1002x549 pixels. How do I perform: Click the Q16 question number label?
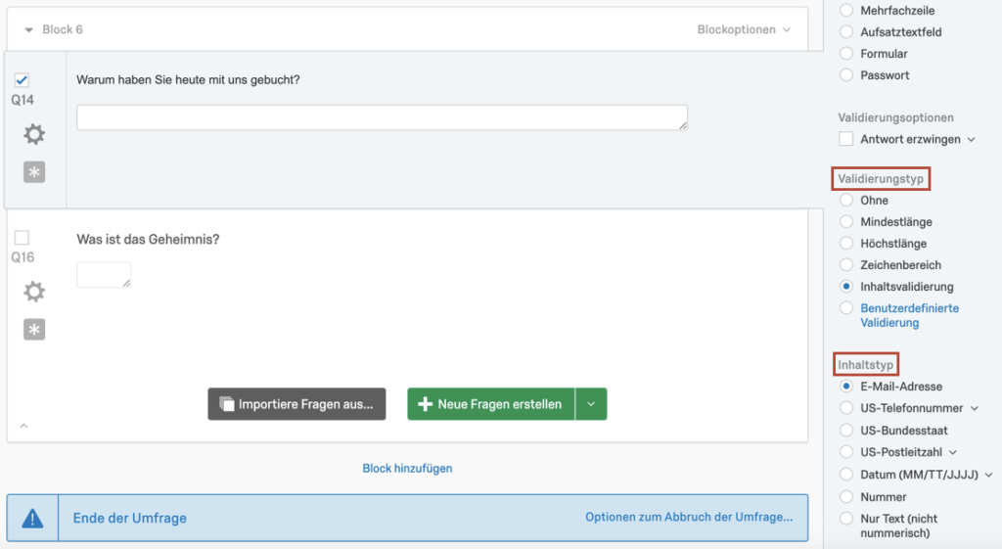(23, 257)
